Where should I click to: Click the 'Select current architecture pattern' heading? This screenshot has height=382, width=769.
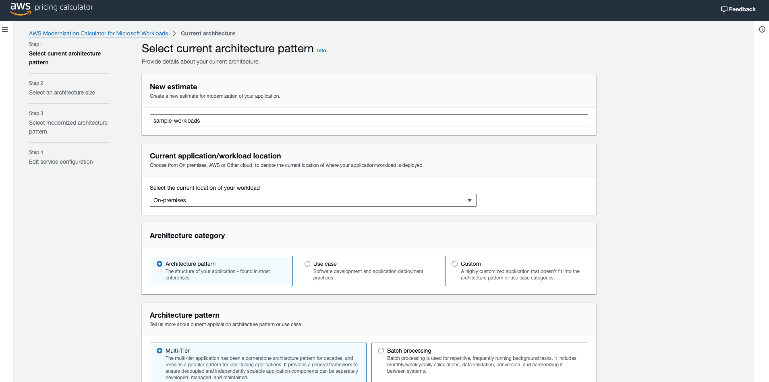[228, 49]
